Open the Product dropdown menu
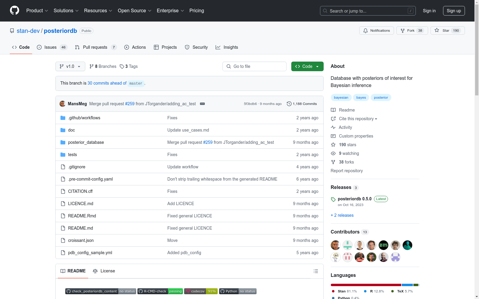The width and height of the screenshot is (479, 299). click(x=37, y=11)
